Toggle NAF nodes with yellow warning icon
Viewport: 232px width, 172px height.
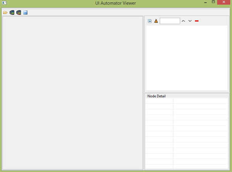[156, 21]
